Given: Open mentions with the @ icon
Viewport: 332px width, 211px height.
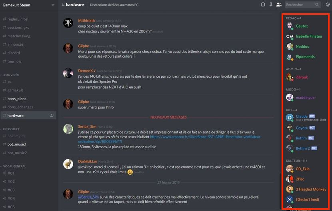Looking at the screenshot, I should (x=328, y=5).
